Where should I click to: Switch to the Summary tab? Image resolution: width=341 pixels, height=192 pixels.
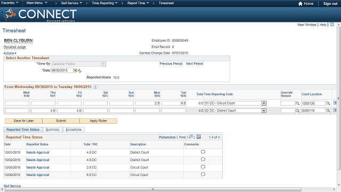point(53,130)
